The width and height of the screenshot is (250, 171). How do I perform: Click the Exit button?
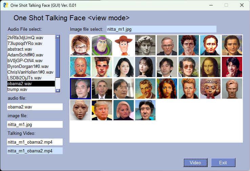pos(223,163)
